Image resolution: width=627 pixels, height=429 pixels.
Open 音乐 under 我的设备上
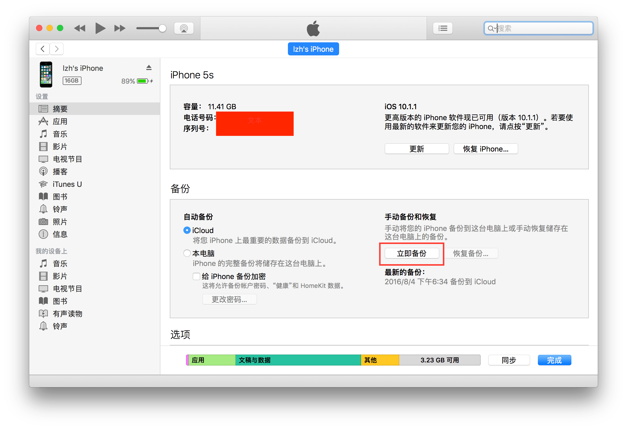[x=94, y=263]
